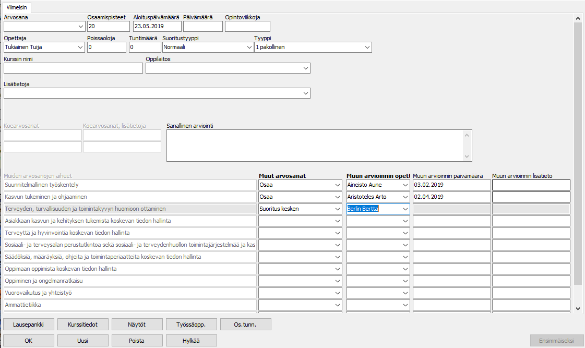Expand the Opettaja dropdown showing Tukiainen Tuija

tap(80, 47)
